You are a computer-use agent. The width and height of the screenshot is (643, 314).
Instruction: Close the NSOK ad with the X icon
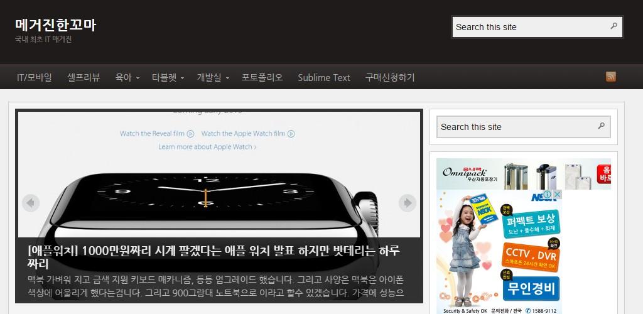click(x=556, y=195)
